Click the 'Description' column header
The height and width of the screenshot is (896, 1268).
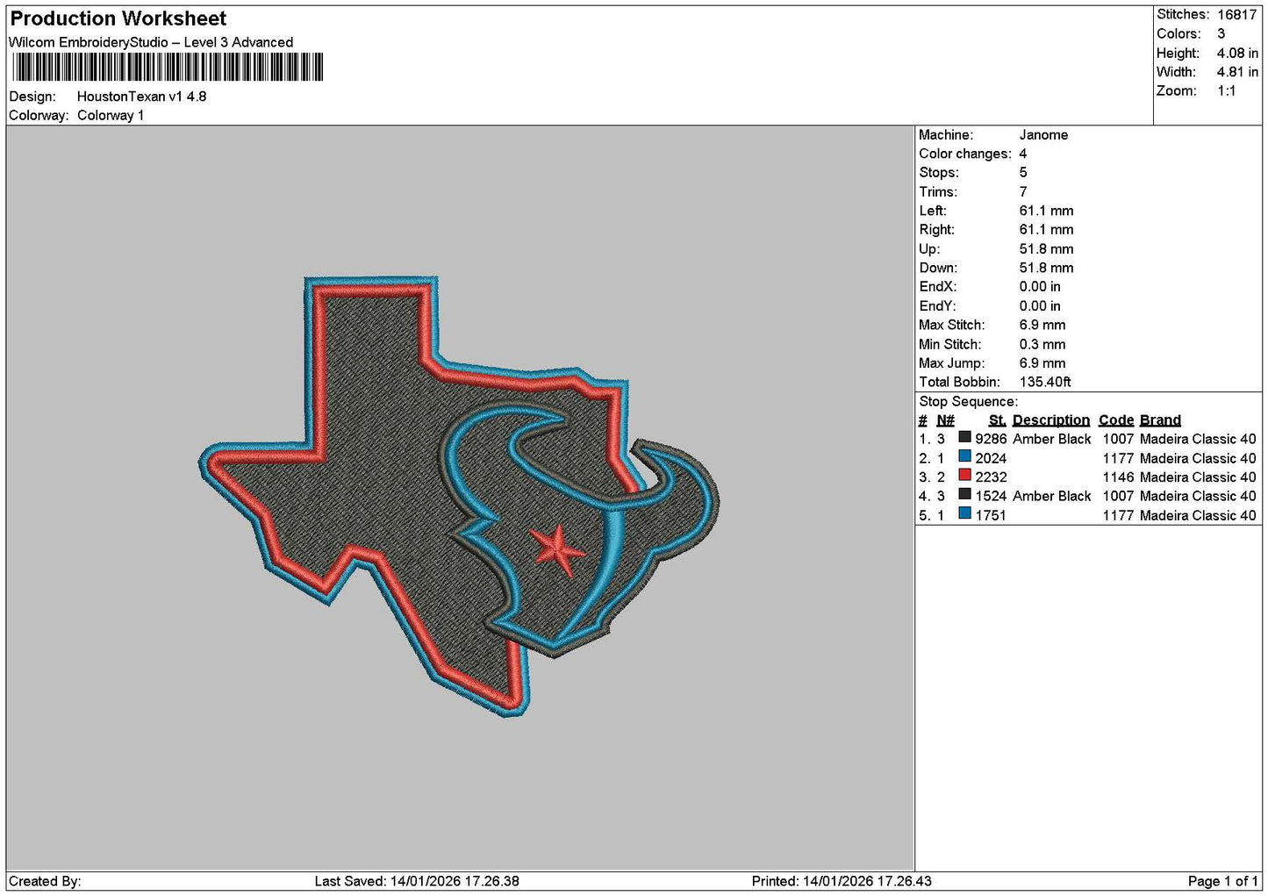tap(1050, 420)
